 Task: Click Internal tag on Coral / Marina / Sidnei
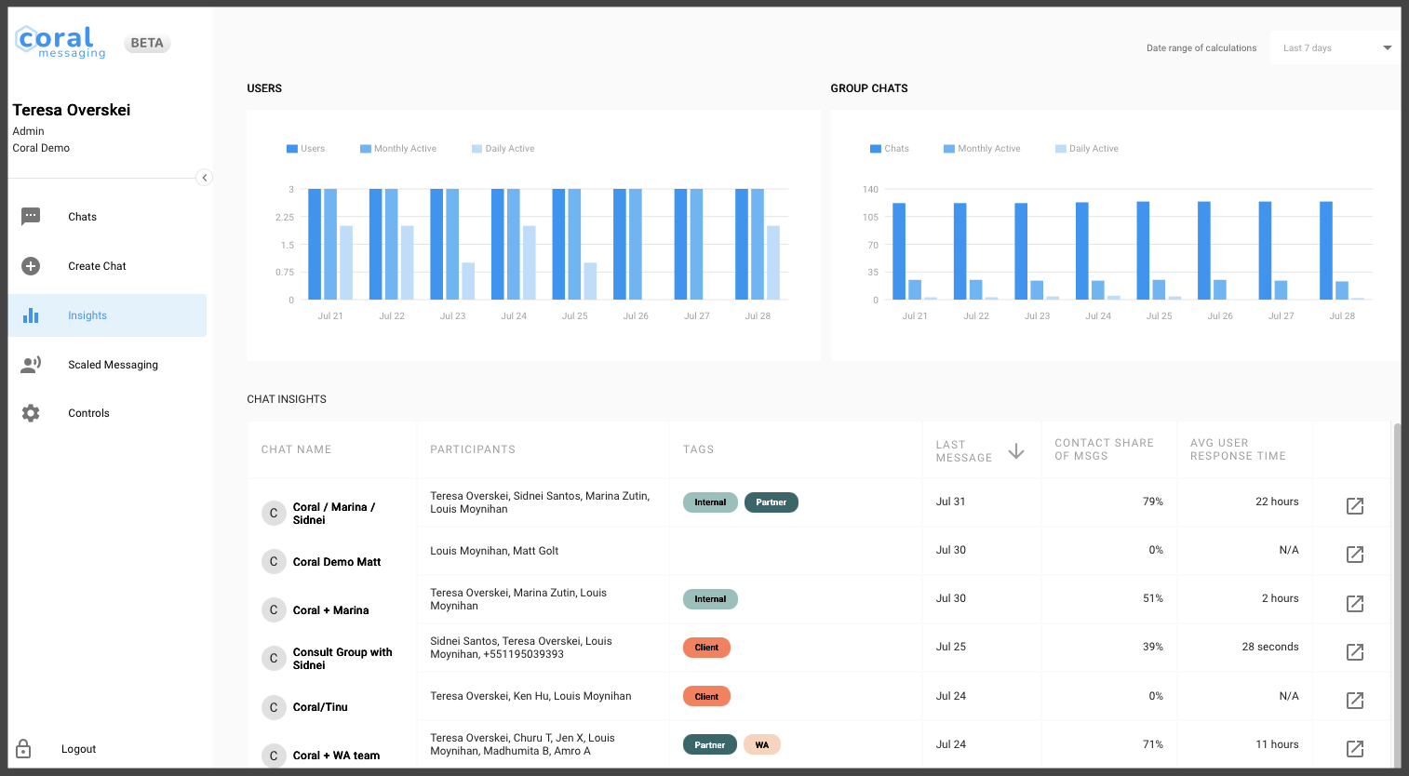(x=710, y=502)
